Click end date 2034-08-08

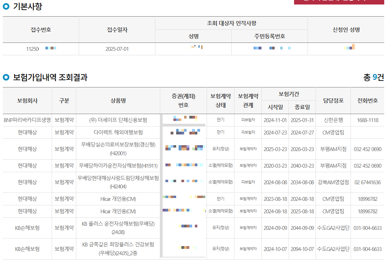coord(302,182)
